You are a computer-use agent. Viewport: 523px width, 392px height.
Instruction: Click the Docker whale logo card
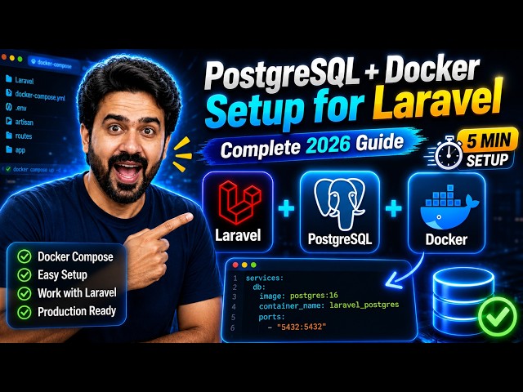446,212
